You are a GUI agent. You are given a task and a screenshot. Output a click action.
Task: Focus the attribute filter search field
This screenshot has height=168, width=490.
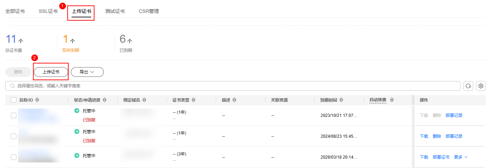[x=233, y=86]
